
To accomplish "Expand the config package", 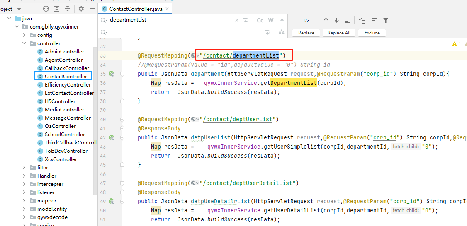I will (24, 35).
